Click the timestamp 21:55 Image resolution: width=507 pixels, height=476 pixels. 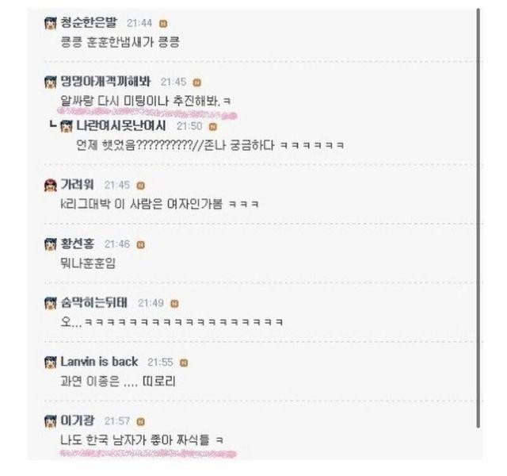(x=160, y=362)
